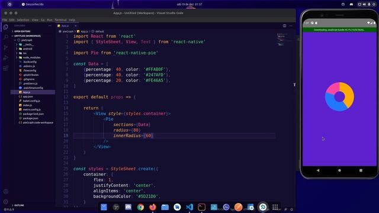The width and height of the screenshot is (379, 213).
Task: Expand the OUTLINE section
Action: pyautogui.click(x=19, y=205)
